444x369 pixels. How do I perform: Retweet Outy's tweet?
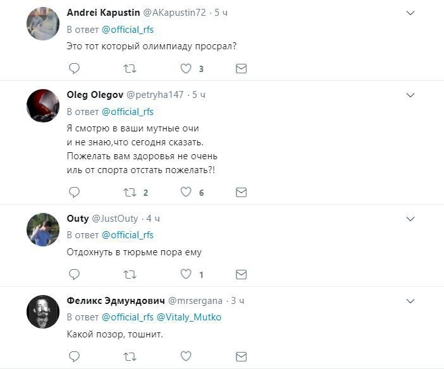coord(130,274)
